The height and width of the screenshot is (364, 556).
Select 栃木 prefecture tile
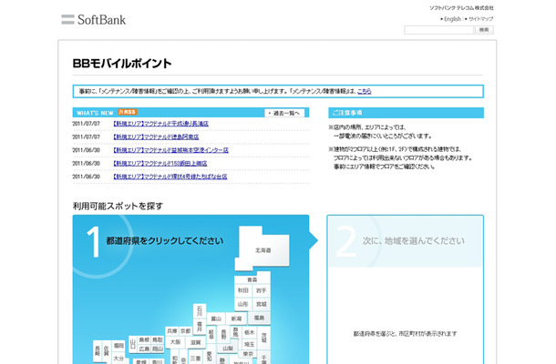click(249, 332)
